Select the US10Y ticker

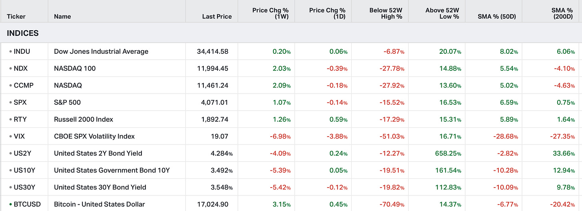click(24, 170)
